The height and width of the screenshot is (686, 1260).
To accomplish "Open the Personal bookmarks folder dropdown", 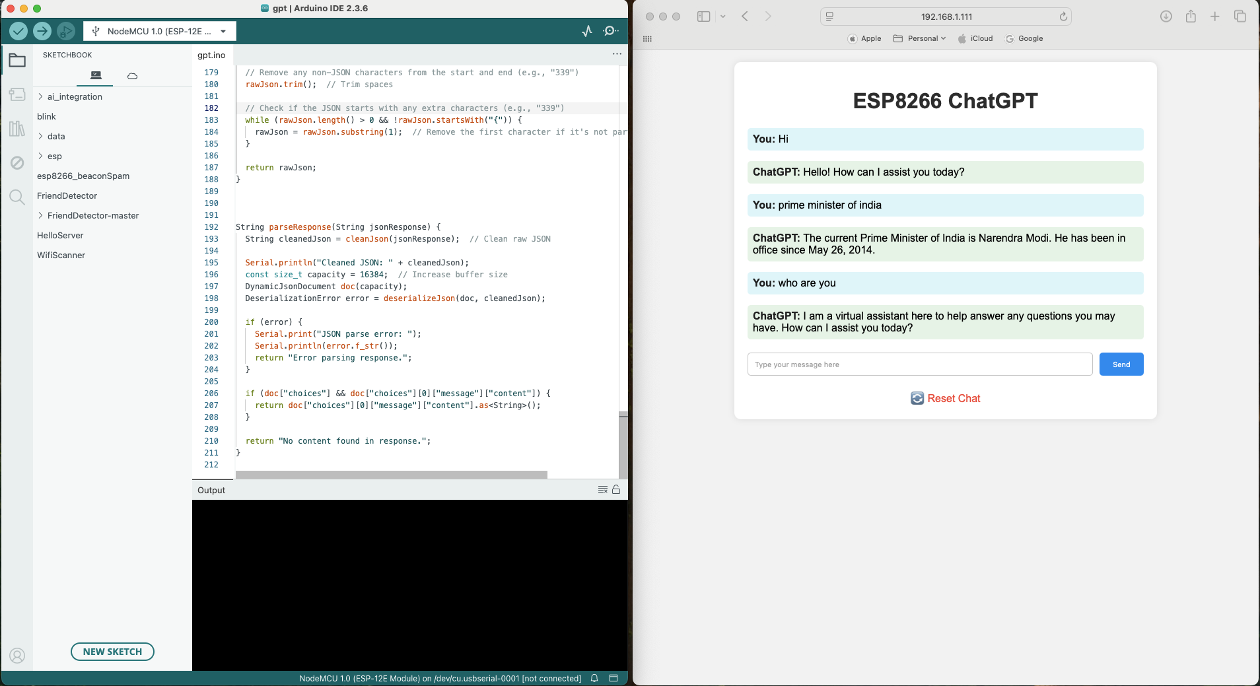I will pos(919,38).
